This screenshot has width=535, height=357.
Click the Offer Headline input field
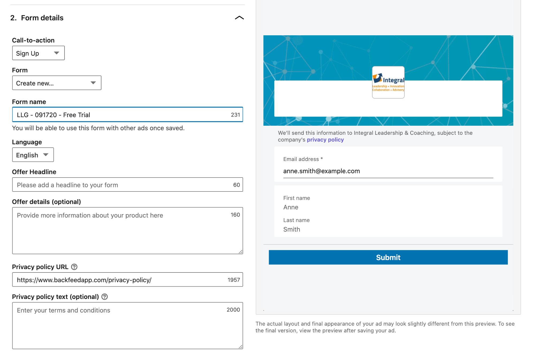click(x=127, y=185)
